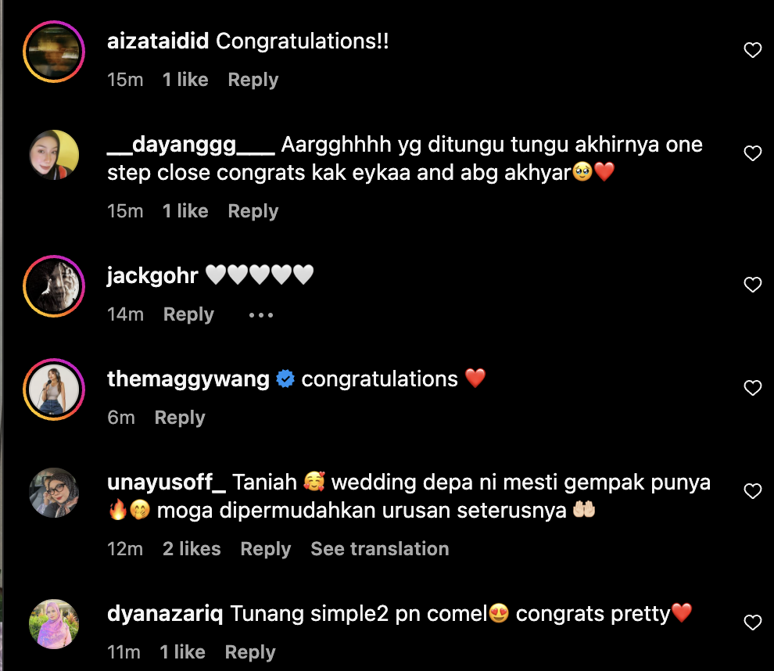Screen dimensions: 774x671
Task: View the 2 likes on unayusoff_'s comment
Action: 192,548
